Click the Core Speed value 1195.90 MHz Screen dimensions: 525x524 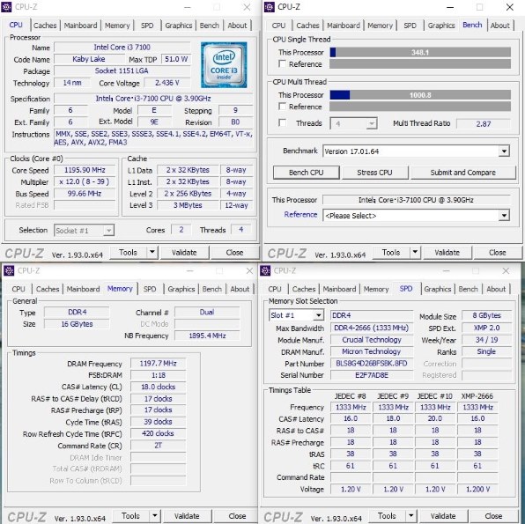pos(85,170)
